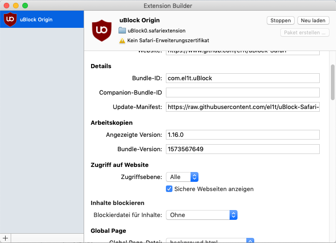Click the Stoppen button
Image resolution: width=336 pixels, height=243 pixels.
pyautogui.click(x=281, y=20)
